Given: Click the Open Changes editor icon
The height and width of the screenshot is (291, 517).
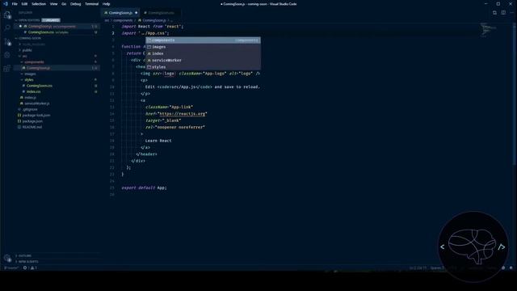Looking at the screenshot, I should point(494,13).
